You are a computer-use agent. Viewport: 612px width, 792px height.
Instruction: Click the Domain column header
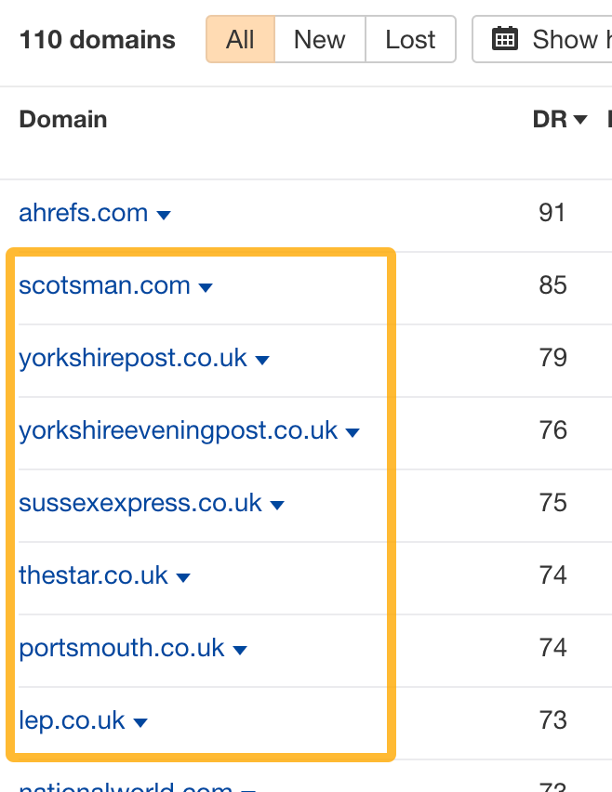tap(62, 119)
